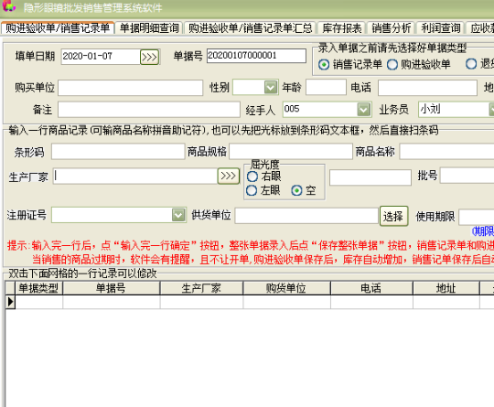Expand the 性别 dropdown
This screenshot has height=407, width=494.
pyautogui.click(x=270, y=87)
